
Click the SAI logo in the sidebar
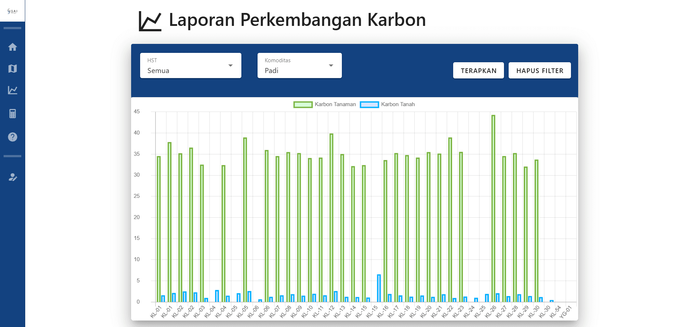point(12,11)
